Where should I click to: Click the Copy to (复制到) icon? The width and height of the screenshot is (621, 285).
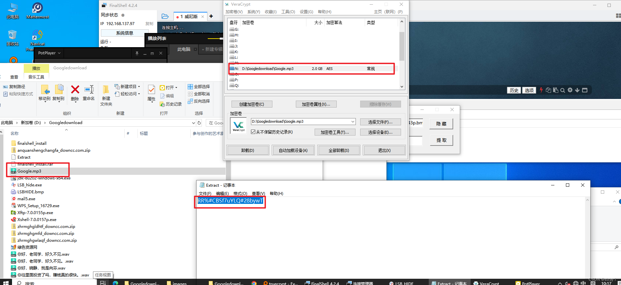[x=59, y=89]
